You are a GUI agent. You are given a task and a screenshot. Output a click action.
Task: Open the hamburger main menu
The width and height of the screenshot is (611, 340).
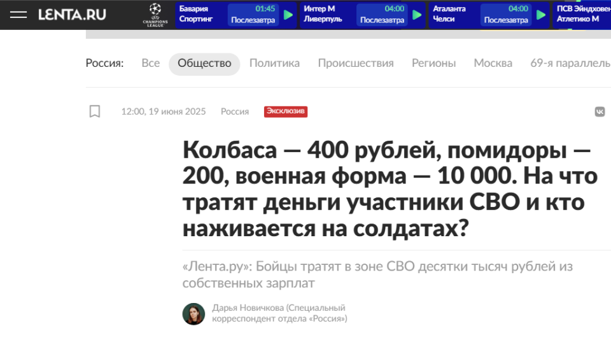tap(18, 15)
